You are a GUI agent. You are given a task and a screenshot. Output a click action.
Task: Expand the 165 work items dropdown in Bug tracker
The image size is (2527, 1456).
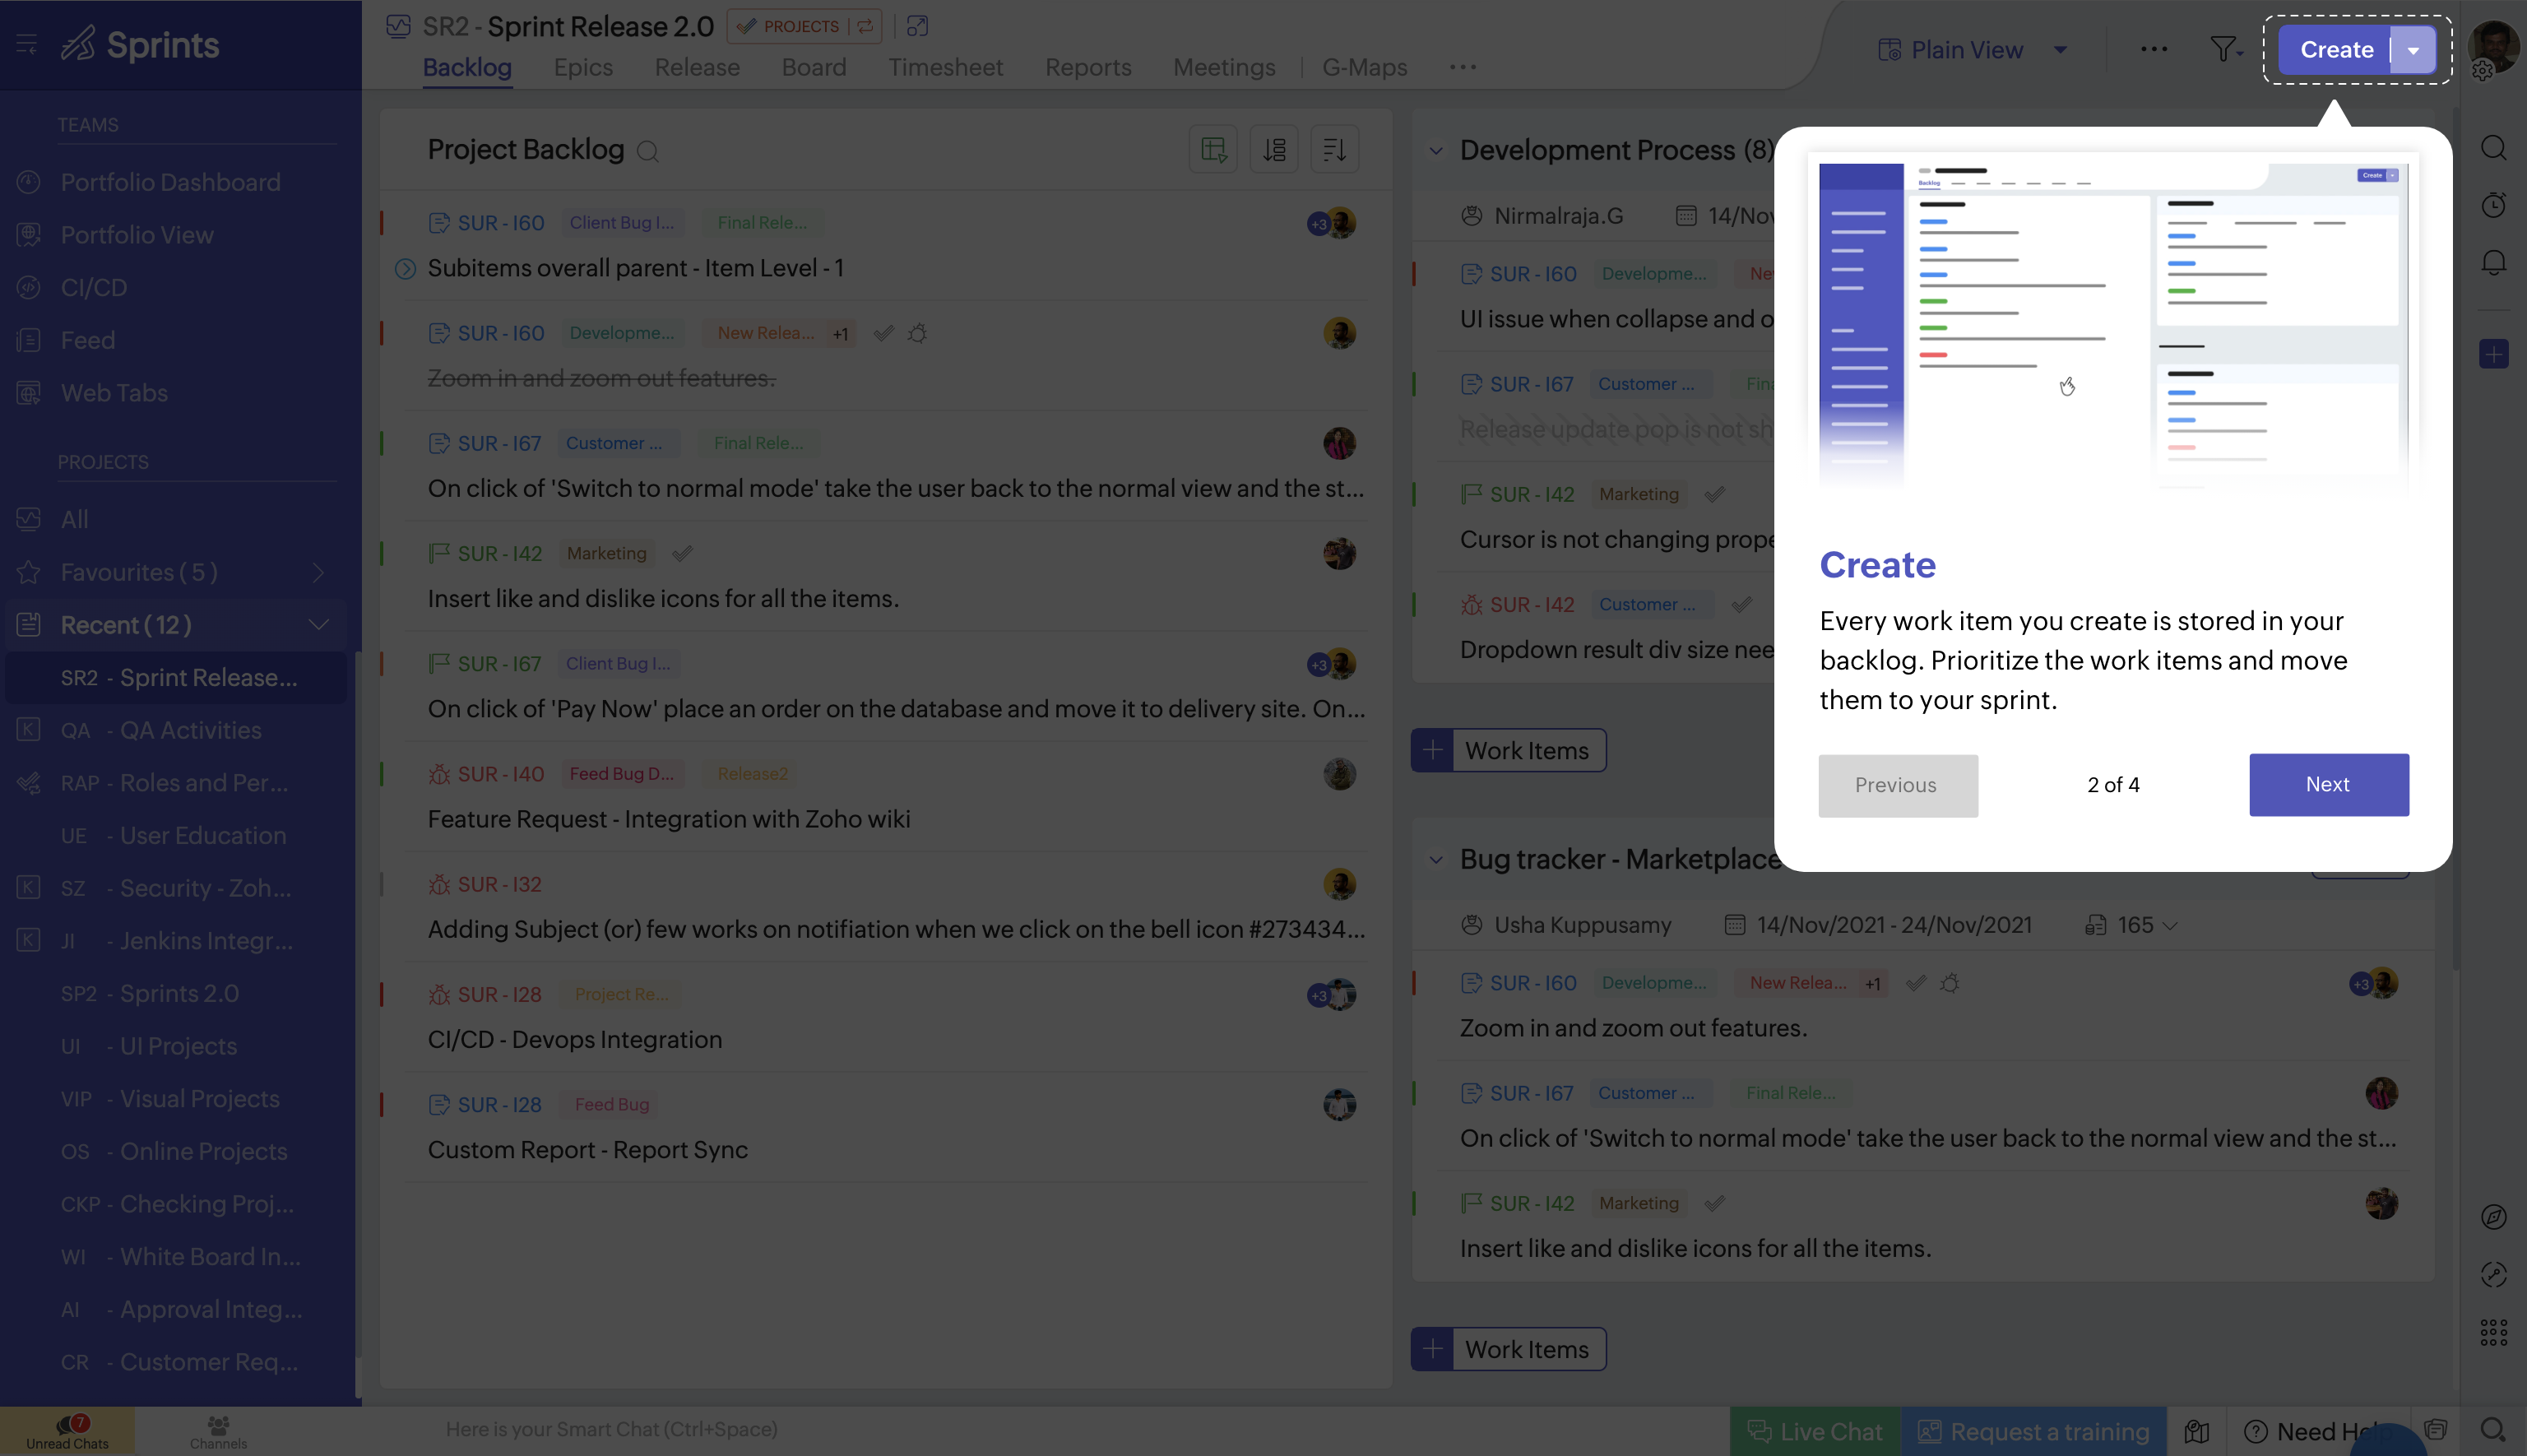point(2172,925)
